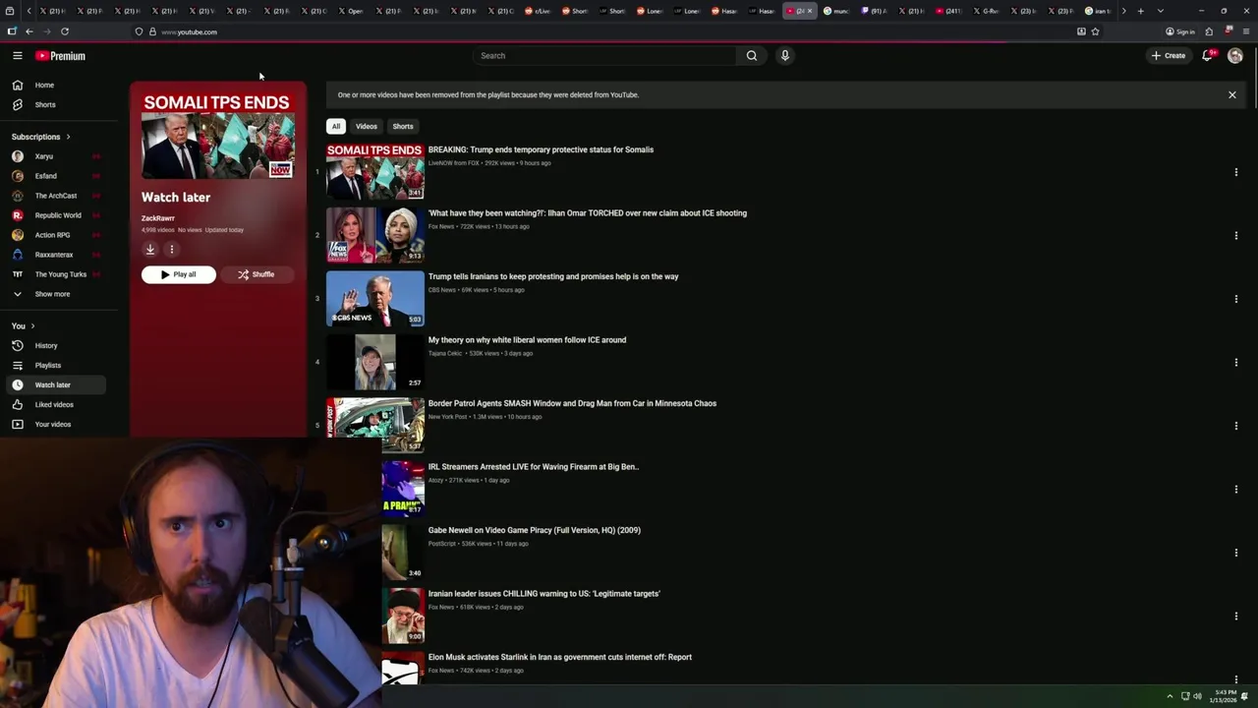1258x708 pixels.
Task: Open options for Somali TPS video row
Action: [1235, 172]
